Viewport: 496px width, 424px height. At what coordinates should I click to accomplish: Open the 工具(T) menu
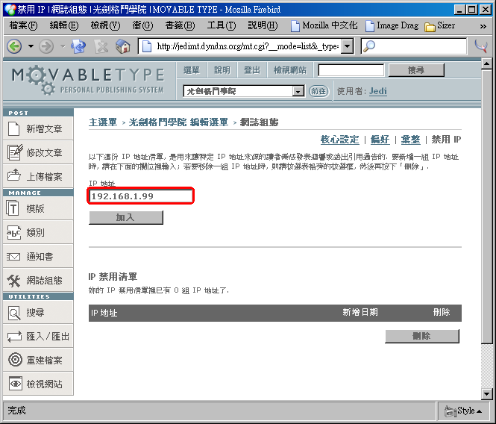[x=222, y=25]
